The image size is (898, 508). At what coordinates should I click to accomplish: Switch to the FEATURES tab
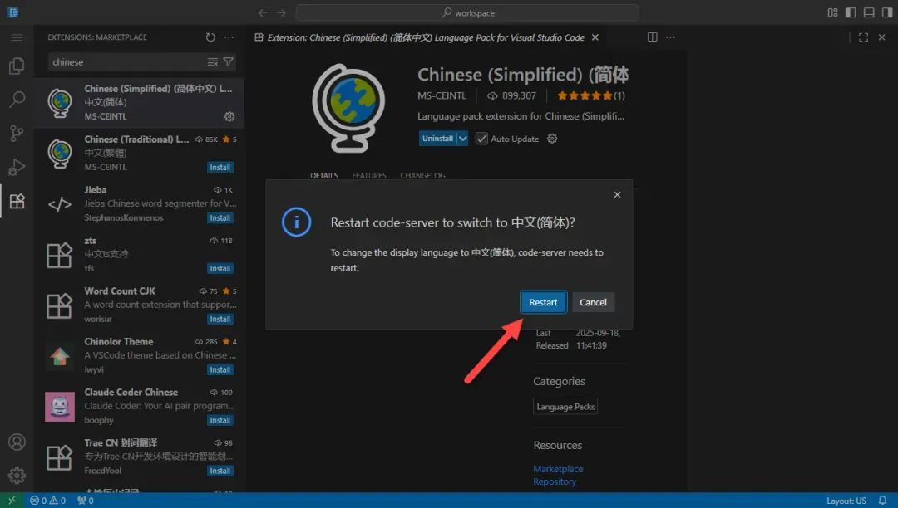(x=369, y=176)
